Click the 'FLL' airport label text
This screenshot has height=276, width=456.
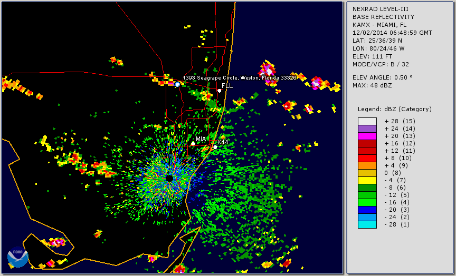click(x=227, y=86)
